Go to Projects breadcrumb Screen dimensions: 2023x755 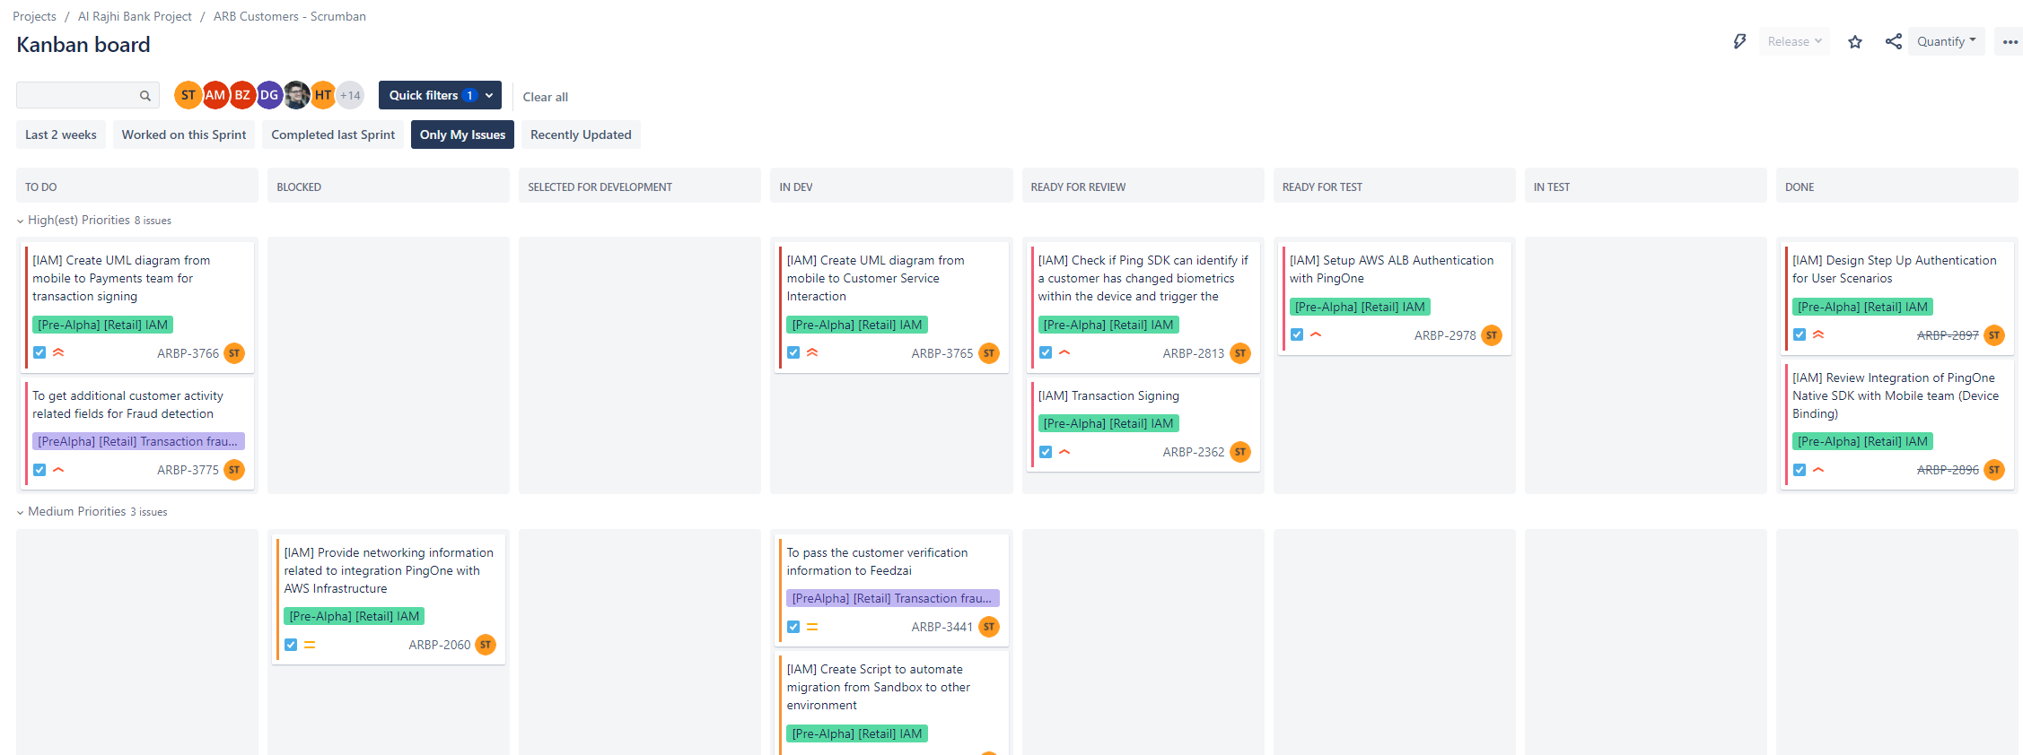pyautogui.click(x=34, y=16)
